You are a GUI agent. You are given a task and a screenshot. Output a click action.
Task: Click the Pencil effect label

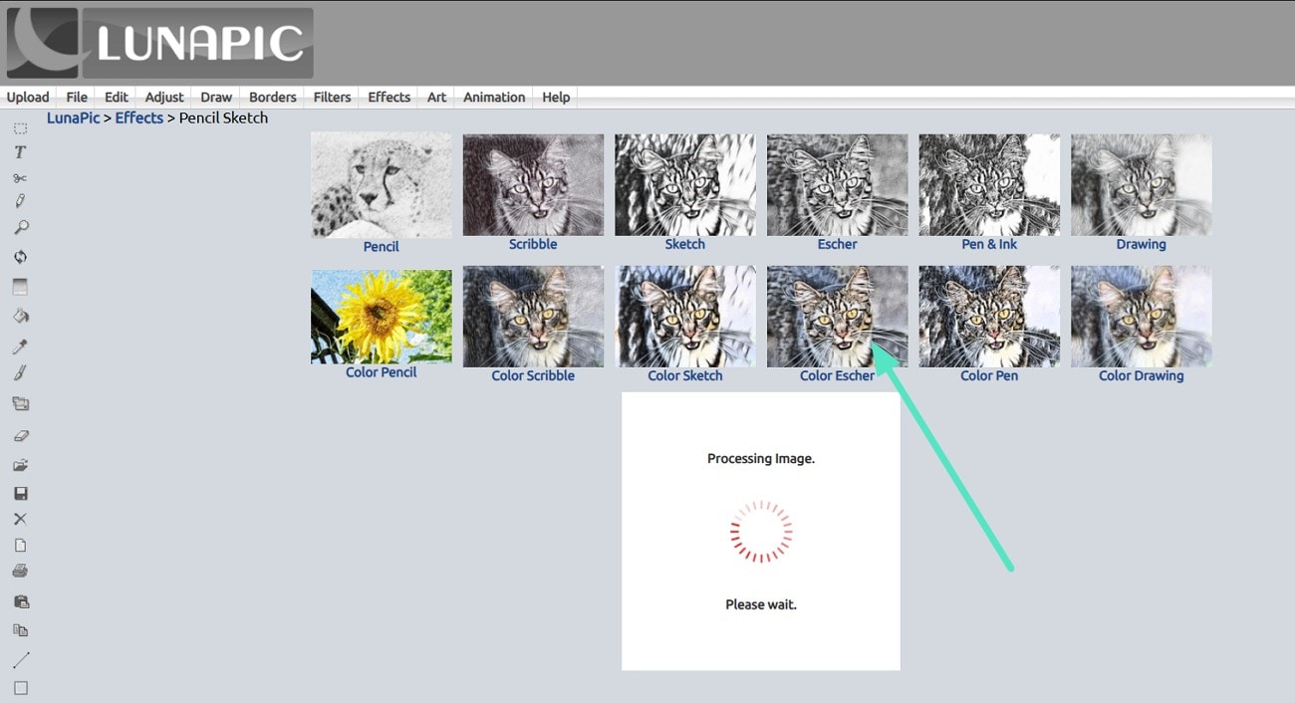(381, 246)
